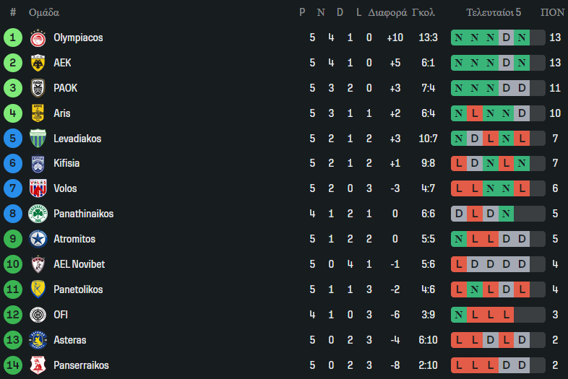Click rank 14 position badge
This screenshot has height=379, width=568.
13,365
